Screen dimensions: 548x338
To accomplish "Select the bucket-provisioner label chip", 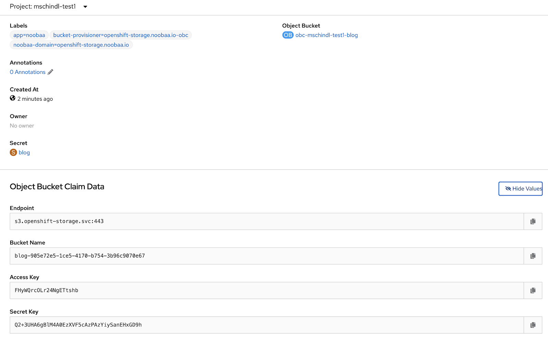I will [x=121, y=35].
